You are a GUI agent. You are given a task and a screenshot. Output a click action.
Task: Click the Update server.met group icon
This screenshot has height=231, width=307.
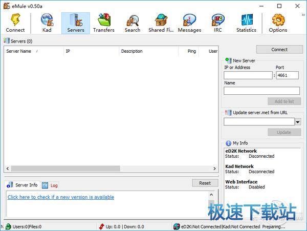[x=228, y=113]
